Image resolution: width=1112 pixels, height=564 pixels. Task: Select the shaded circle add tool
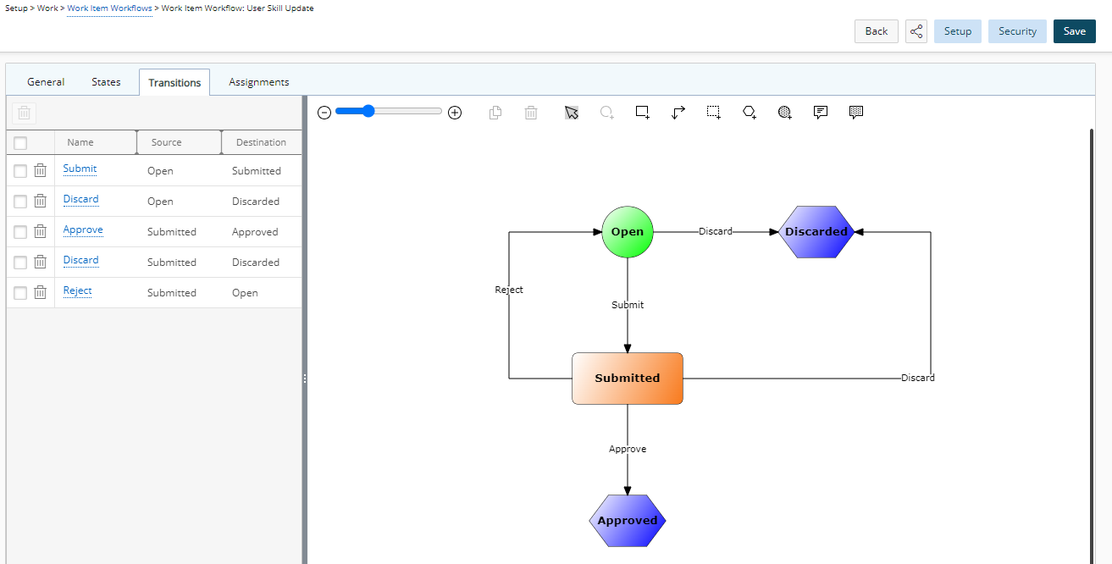point(785,113)
